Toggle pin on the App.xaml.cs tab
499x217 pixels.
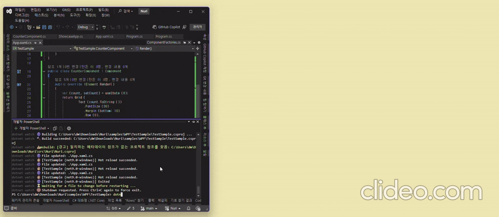pyautogui.click(x=35, y=42)
